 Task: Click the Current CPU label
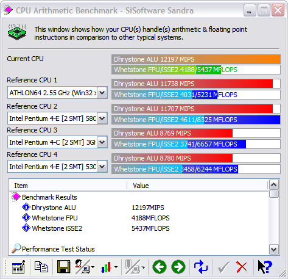[25, 59]
